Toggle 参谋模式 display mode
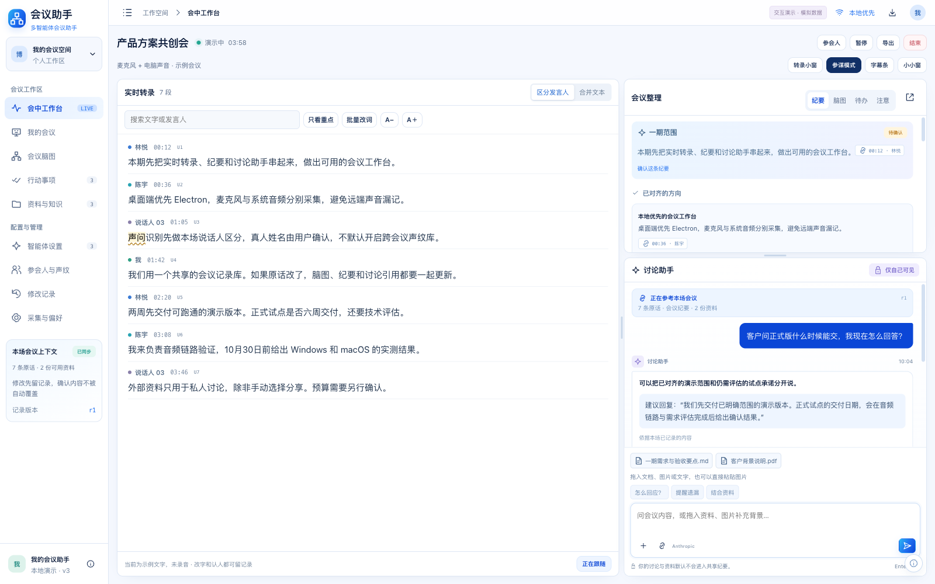 [843, 65]
